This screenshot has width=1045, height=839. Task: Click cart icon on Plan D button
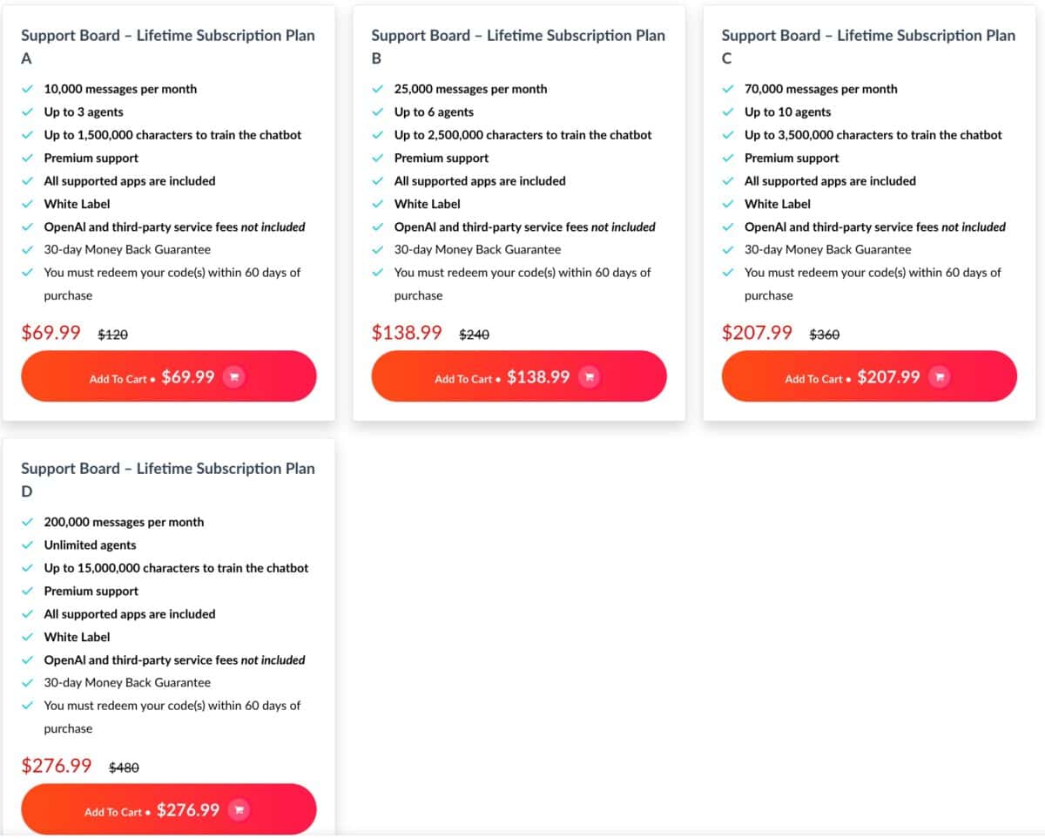[239, 810]
